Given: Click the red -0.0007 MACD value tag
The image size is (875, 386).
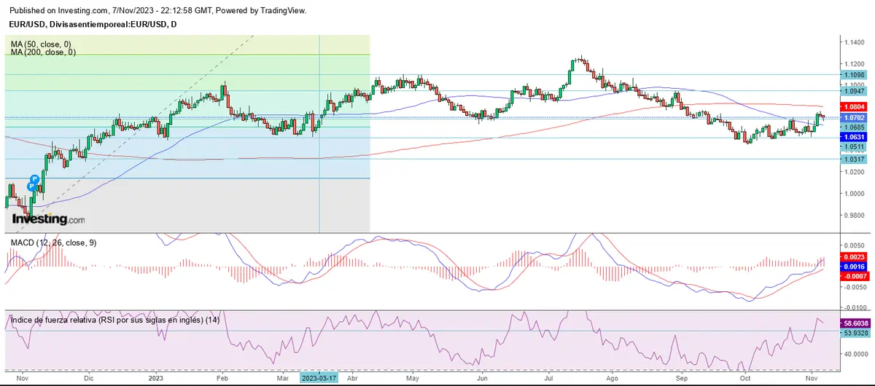Looking at the screenshot, I should (x=854, y=276).
